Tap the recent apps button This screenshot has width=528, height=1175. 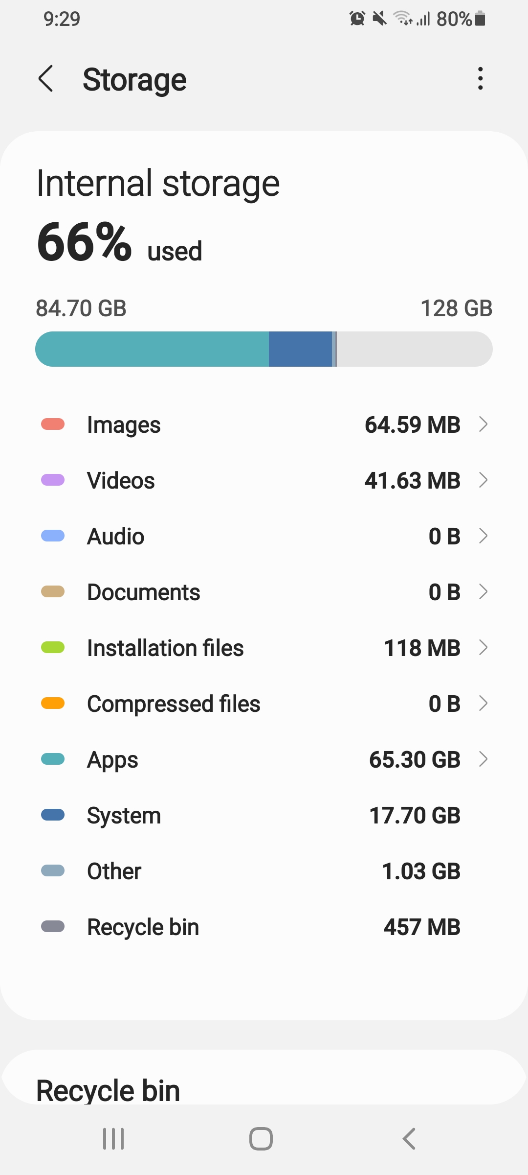coord(113,1139)
